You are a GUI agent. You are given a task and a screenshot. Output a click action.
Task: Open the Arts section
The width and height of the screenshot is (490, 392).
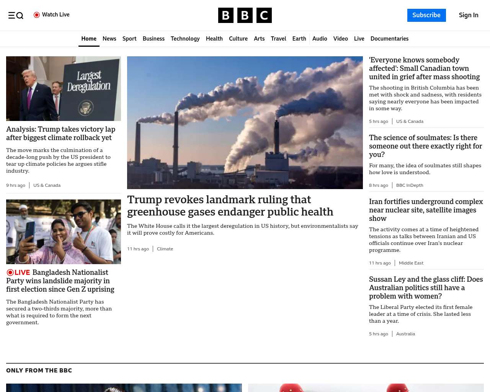(x=259, y=39)
